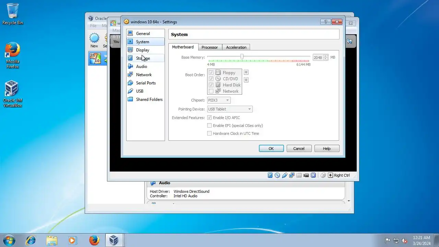This screenshot has width=439, height=247.
Task: Toggle Network boot order checkbox
Action: [x=211, y=91]
